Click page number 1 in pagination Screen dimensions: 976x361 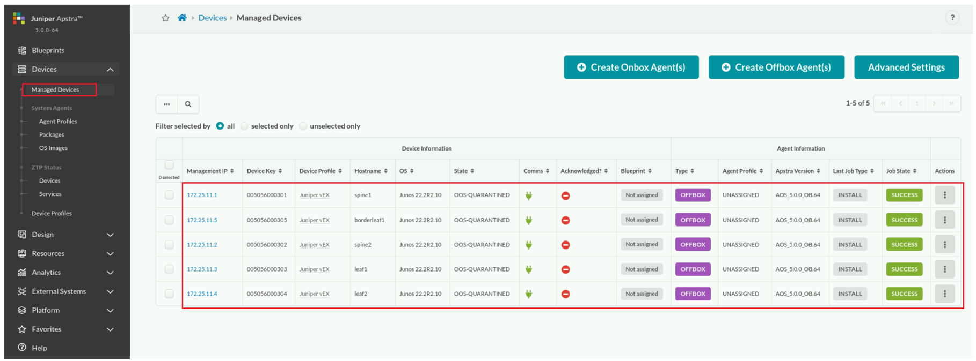coord(917,103)
